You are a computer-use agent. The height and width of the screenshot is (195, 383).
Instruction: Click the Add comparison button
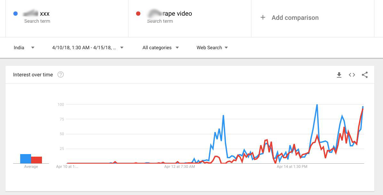(x=295, y=18)
